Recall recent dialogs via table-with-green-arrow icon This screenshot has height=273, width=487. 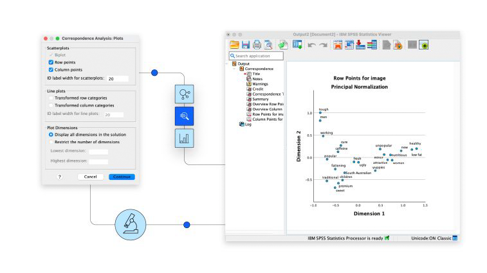click(297, 45)
